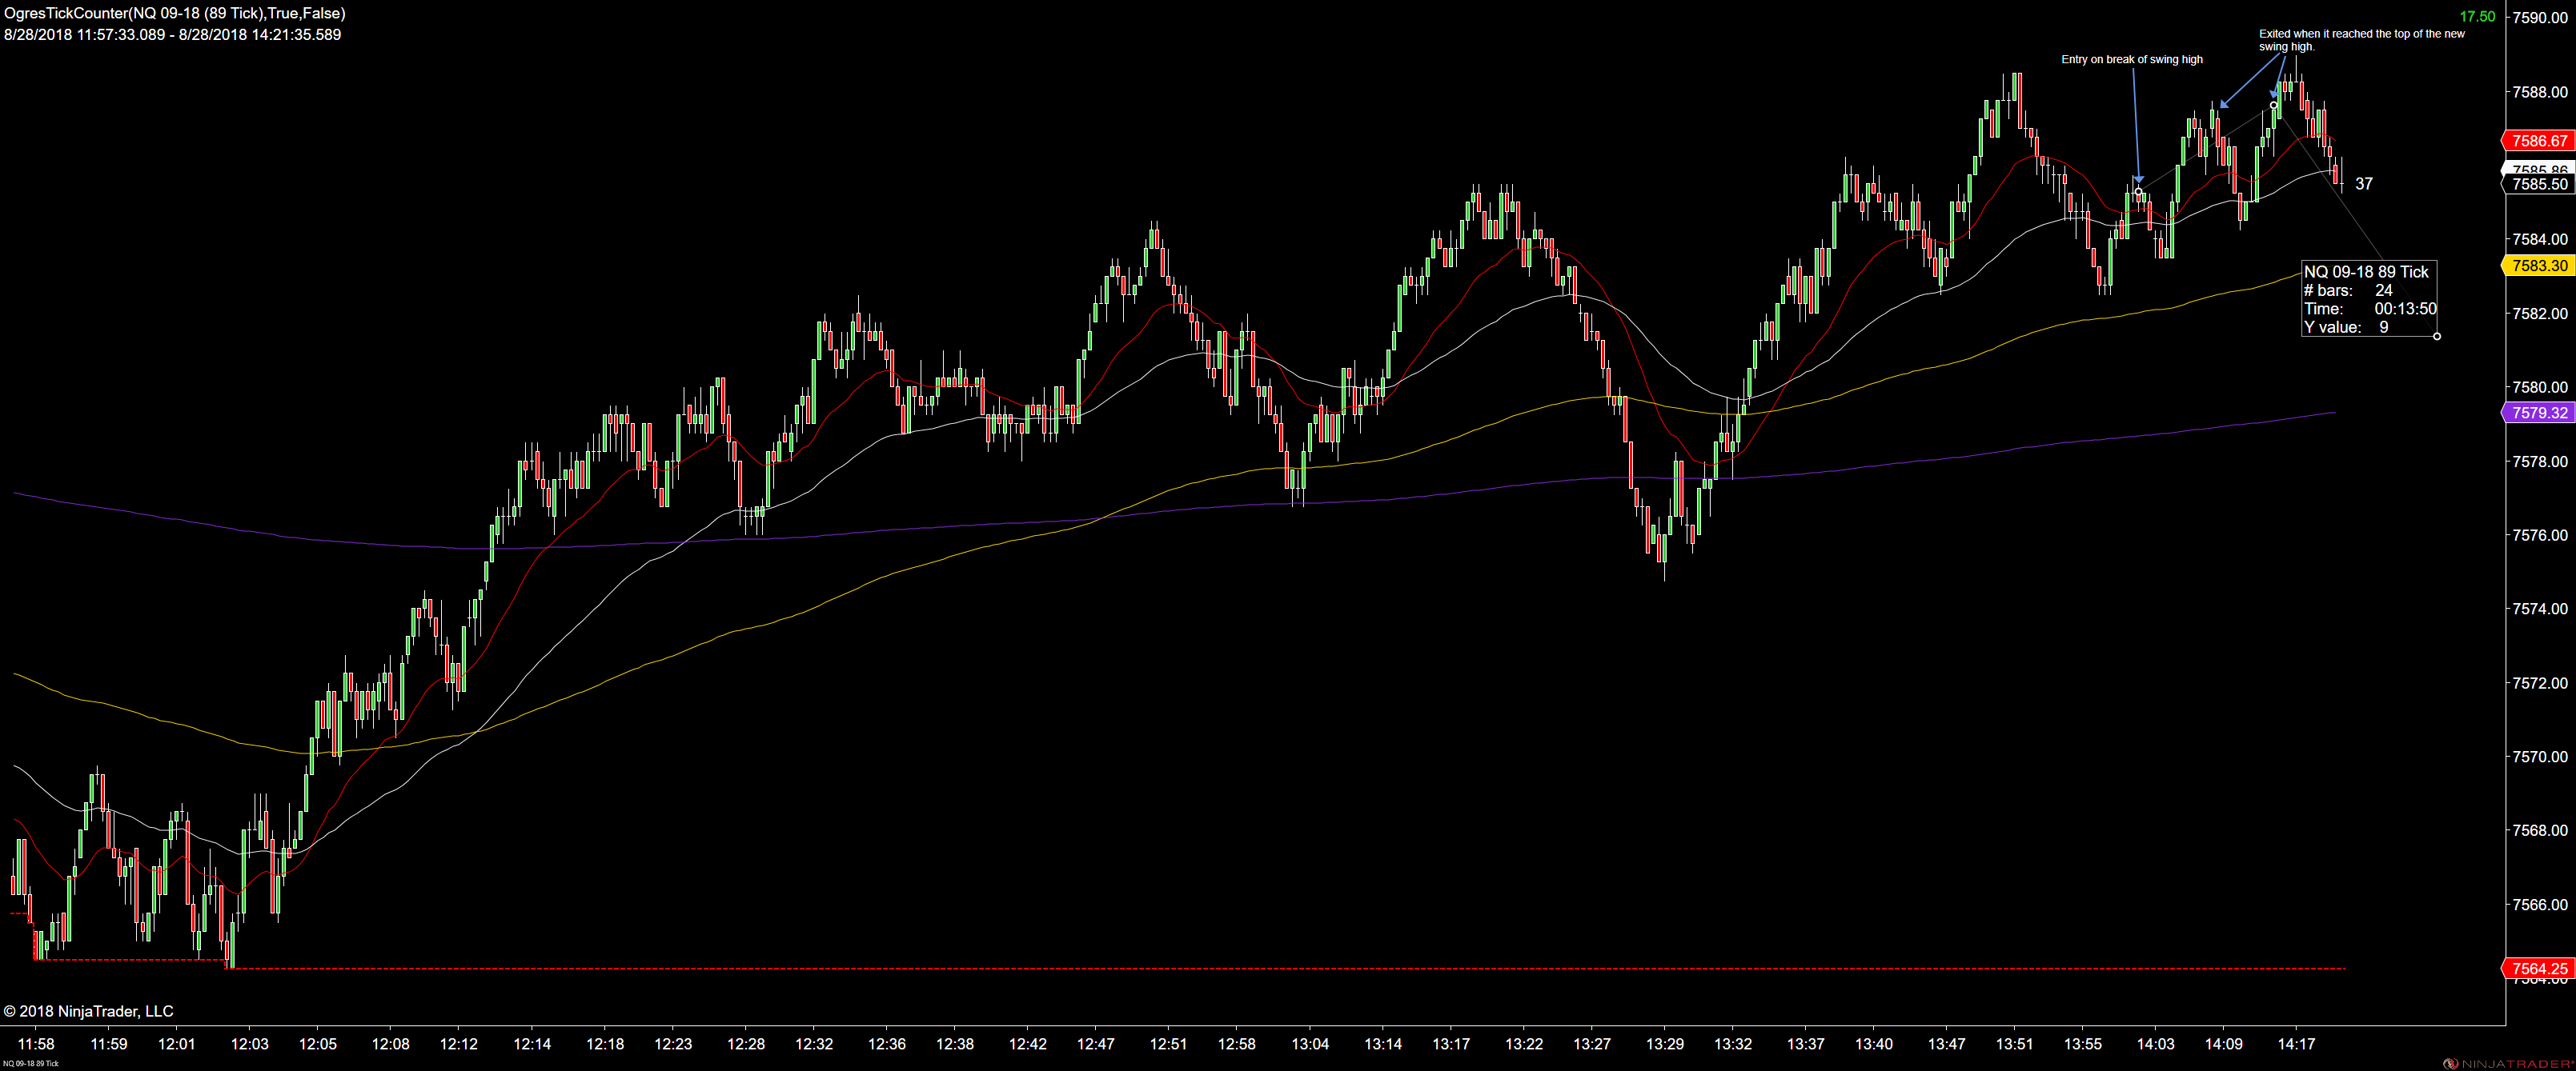The height and width of the screenshot is (1071, 2576).
Task: Click the 'Time: 00:13:50' ruler readout
Action: (2370, 309)
